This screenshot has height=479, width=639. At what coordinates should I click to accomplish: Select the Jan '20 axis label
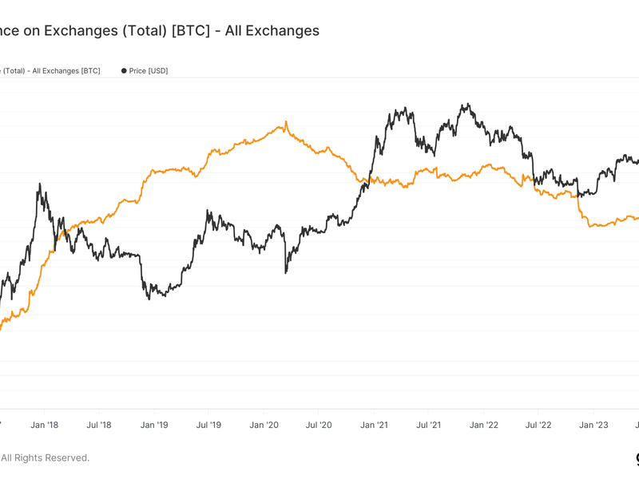tap(264, 425)
